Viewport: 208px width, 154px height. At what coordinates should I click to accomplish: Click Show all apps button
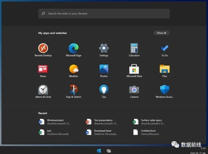[x=161, y=33]
